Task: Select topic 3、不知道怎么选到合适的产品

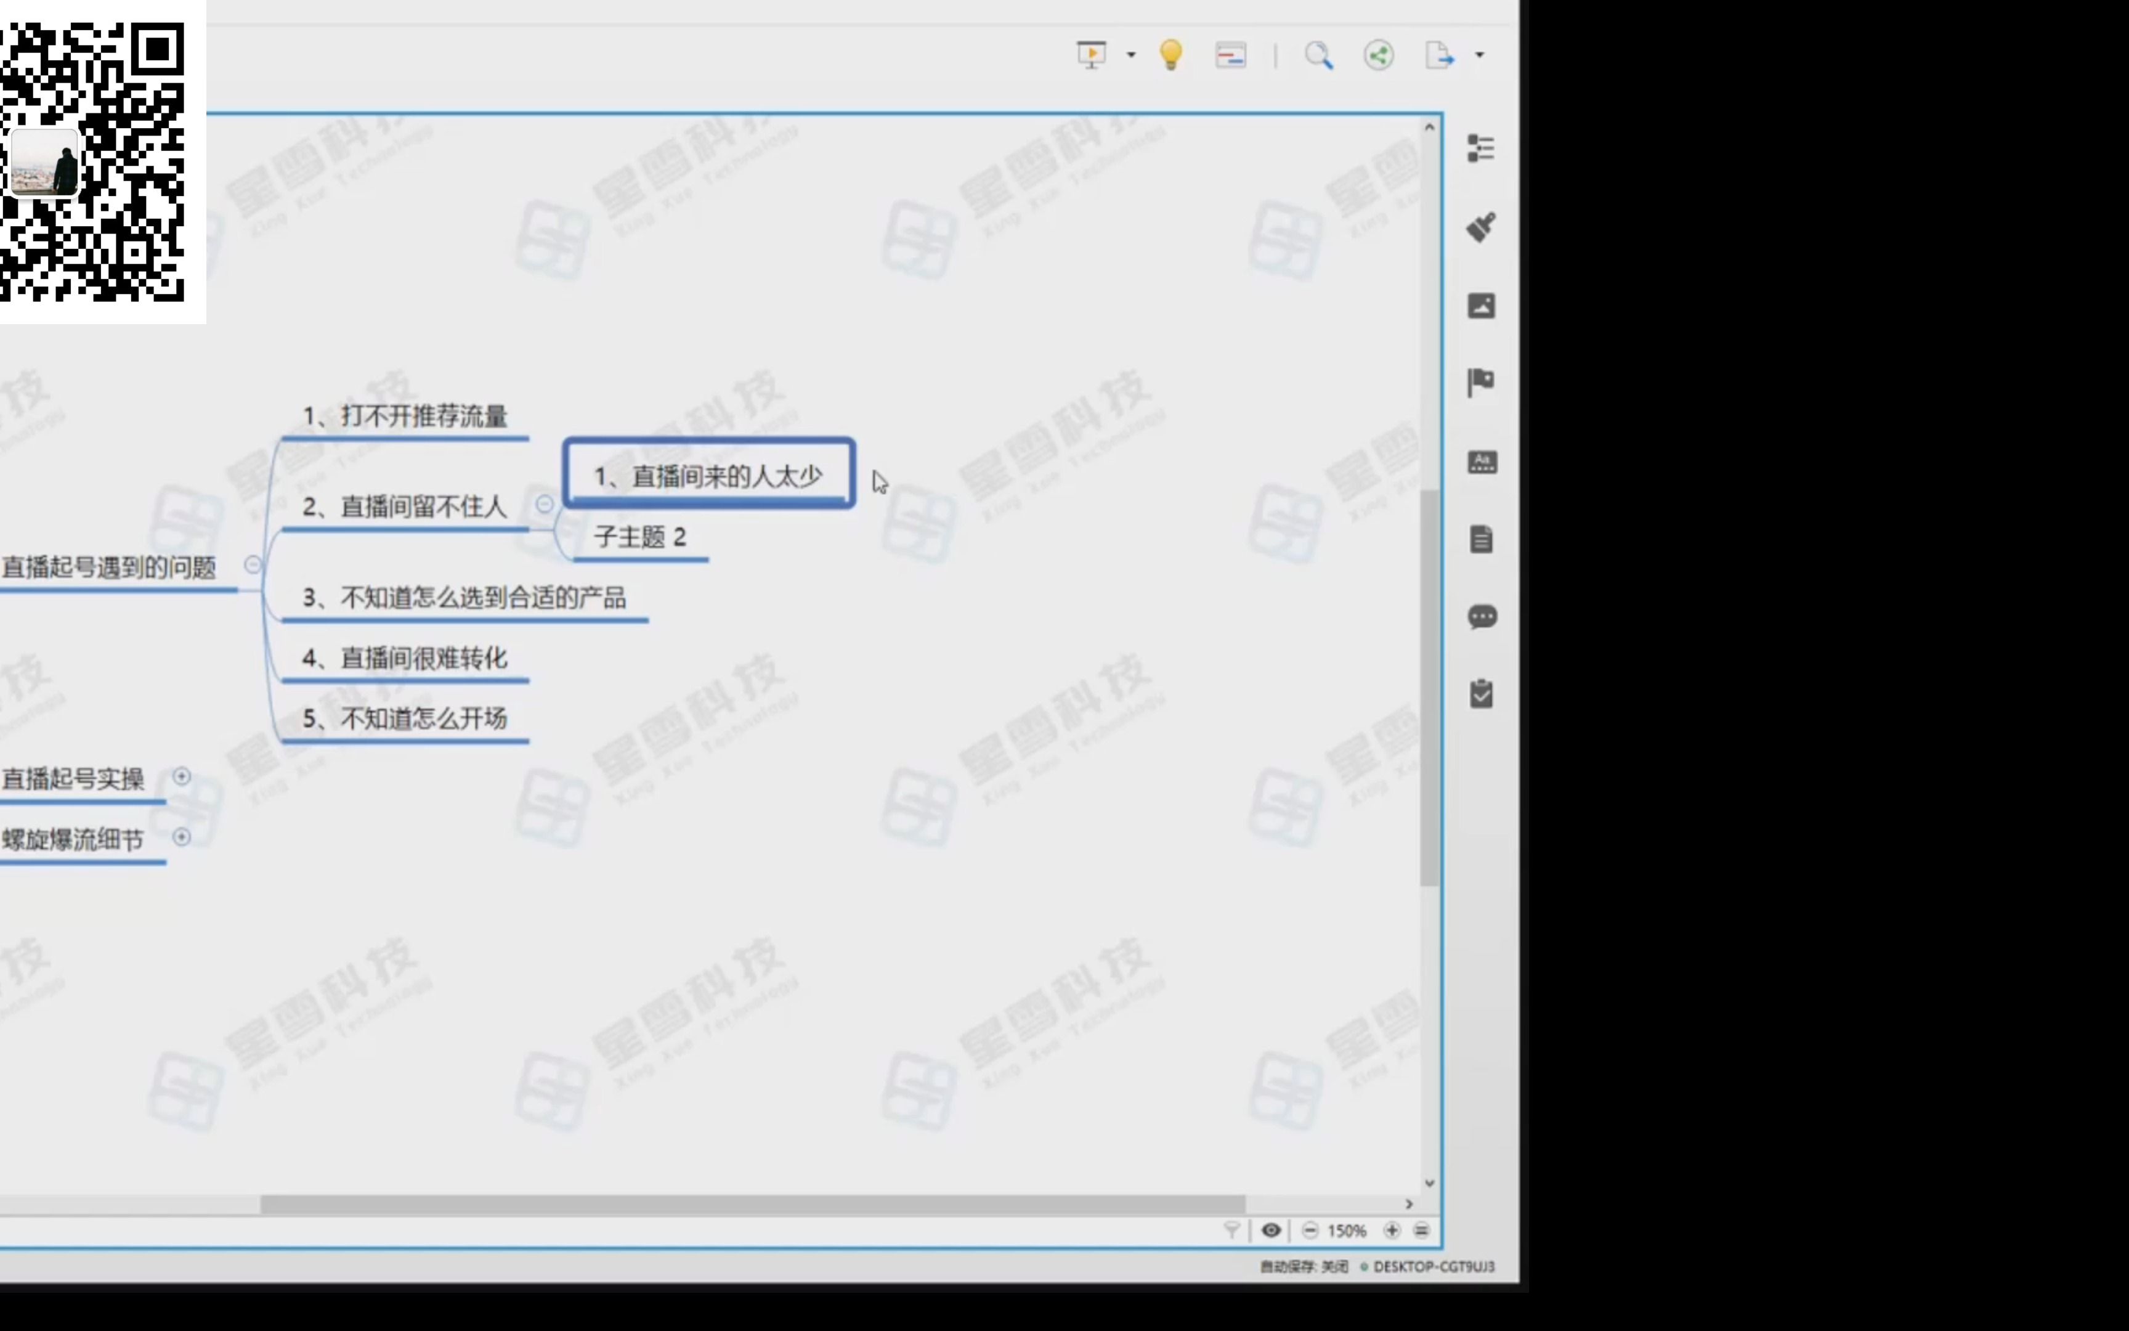Action: [x=464, y=598]
